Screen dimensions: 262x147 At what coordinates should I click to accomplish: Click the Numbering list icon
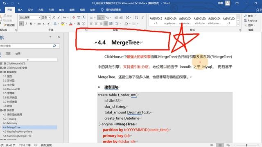(99, 18)
